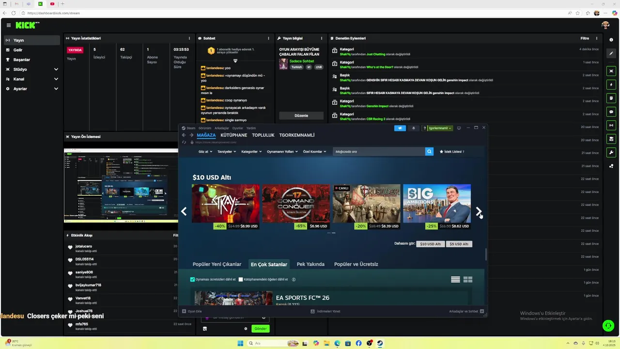This screenshot has width=620, height=349.
Task: Open Özel Kısımlar dropdown in Steam
Action: (x=314, y=152)
